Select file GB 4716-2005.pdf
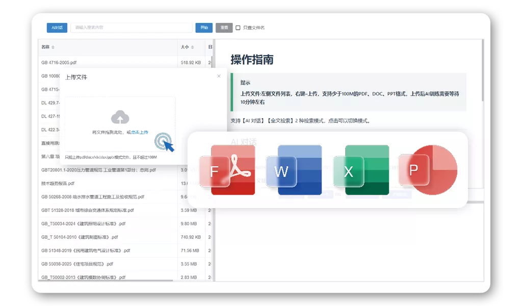Image resolution: width=522 pixels, height=306 pixels. 59,63
